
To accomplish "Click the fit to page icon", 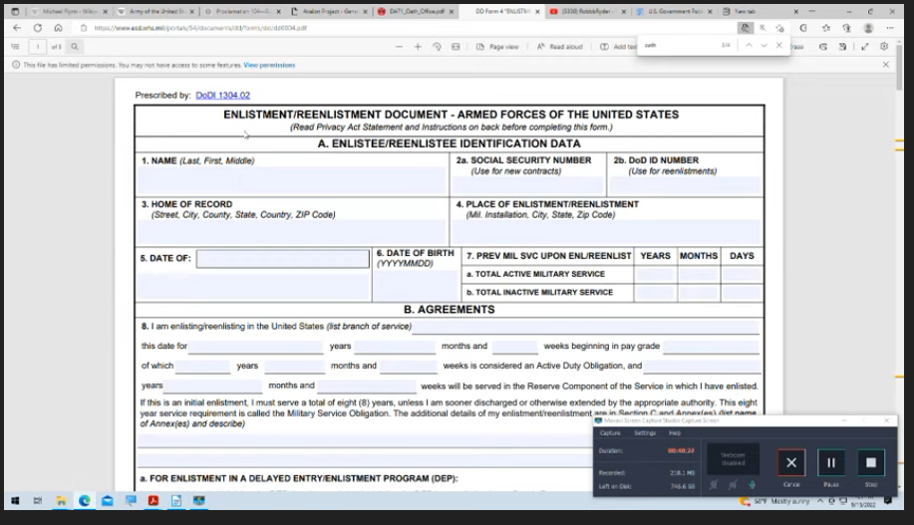I will pos(456,47).
